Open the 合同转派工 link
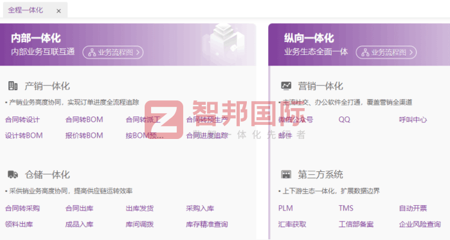Viewport: 450px width, 240px height. (143, 120)
